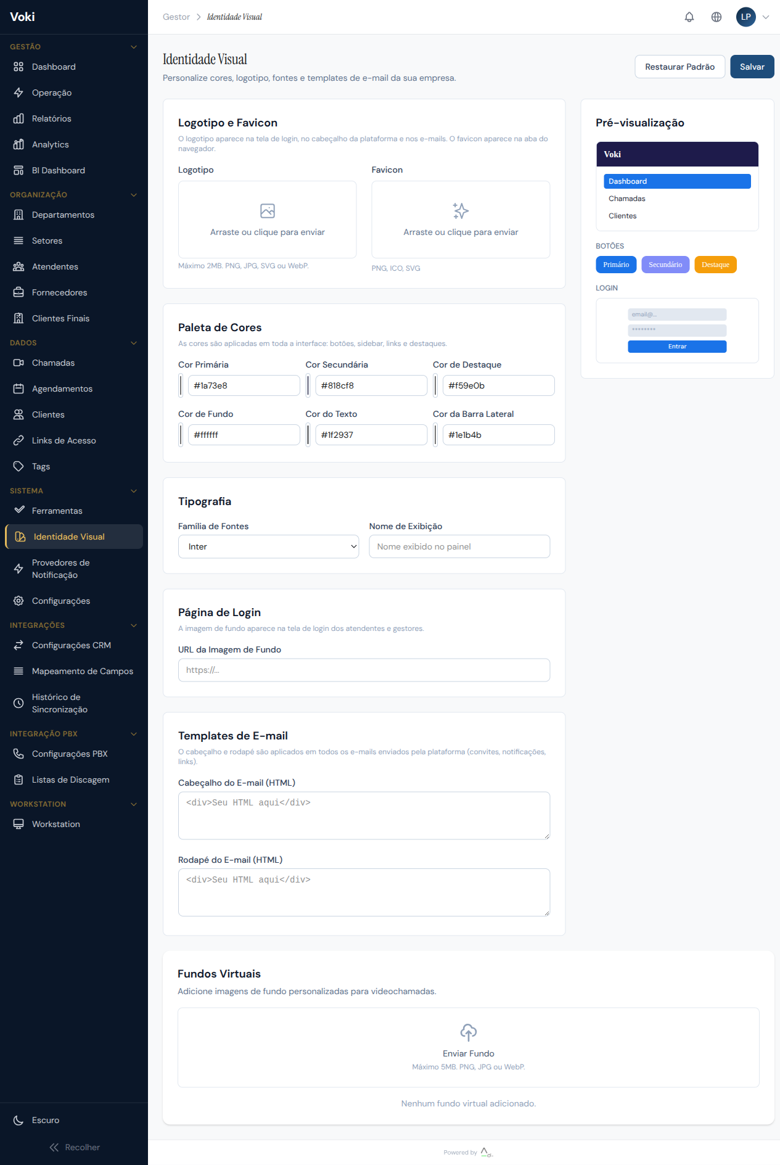Click the Enviar Fundo cloud upload icon
The image size is (780, 1165).
click(x=469, y=1032)
